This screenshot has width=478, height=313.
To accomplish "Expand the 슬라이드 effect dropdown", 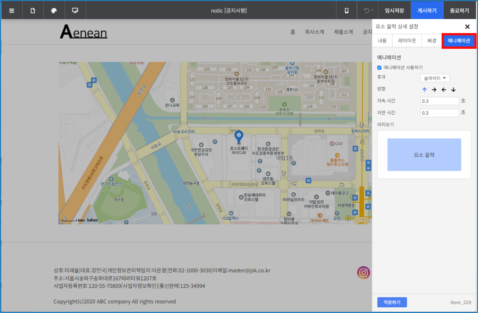I will (x=435, y=78).
